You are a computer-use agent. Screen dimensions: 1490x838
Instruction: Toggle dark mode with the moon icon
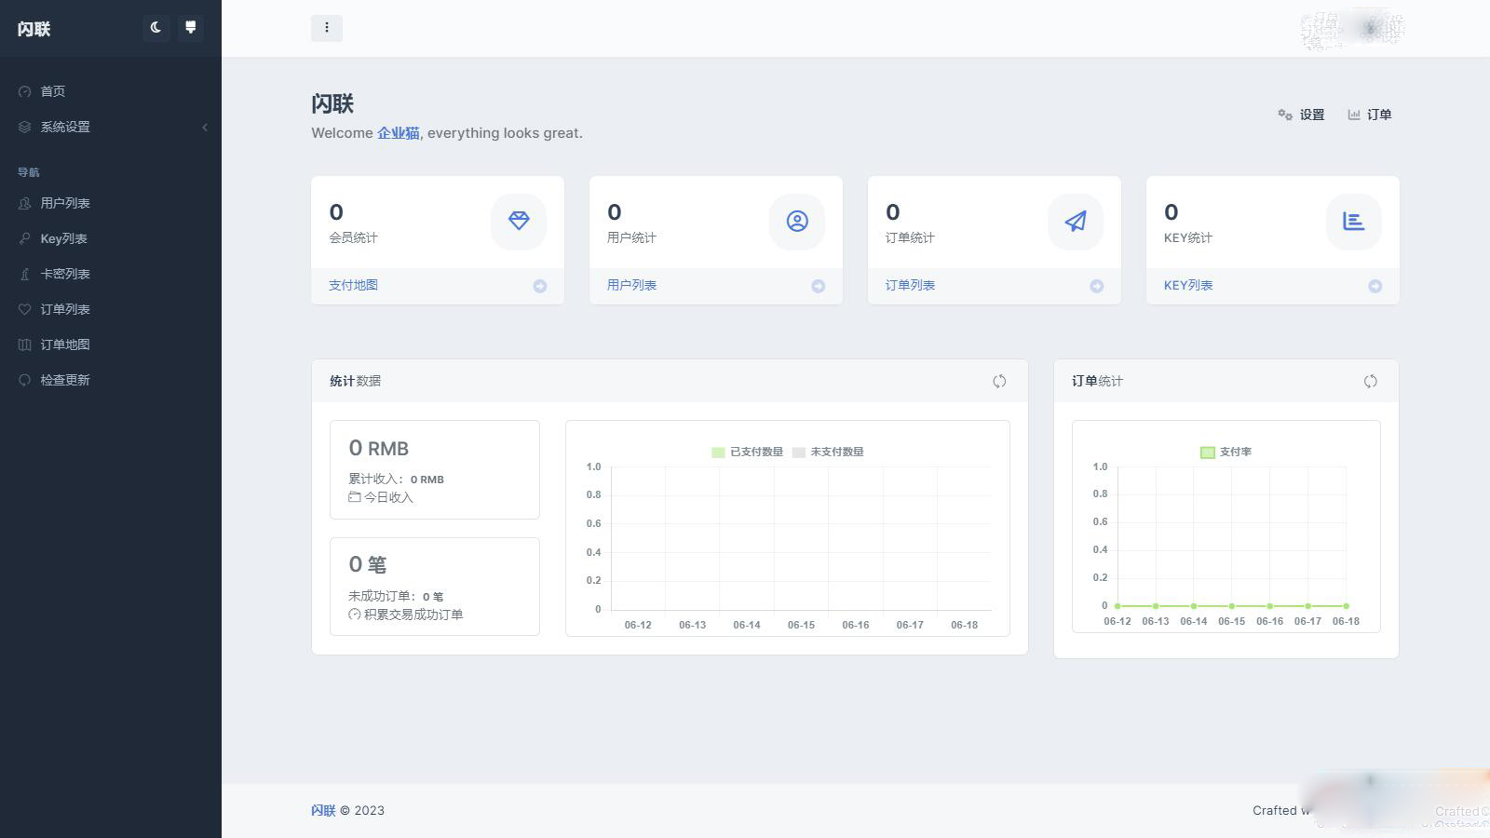pos(156,28)
